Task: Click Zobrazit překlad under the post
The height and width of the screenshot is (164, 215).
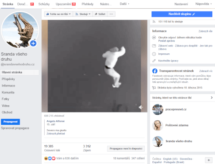Action: [x=56, y=133]
